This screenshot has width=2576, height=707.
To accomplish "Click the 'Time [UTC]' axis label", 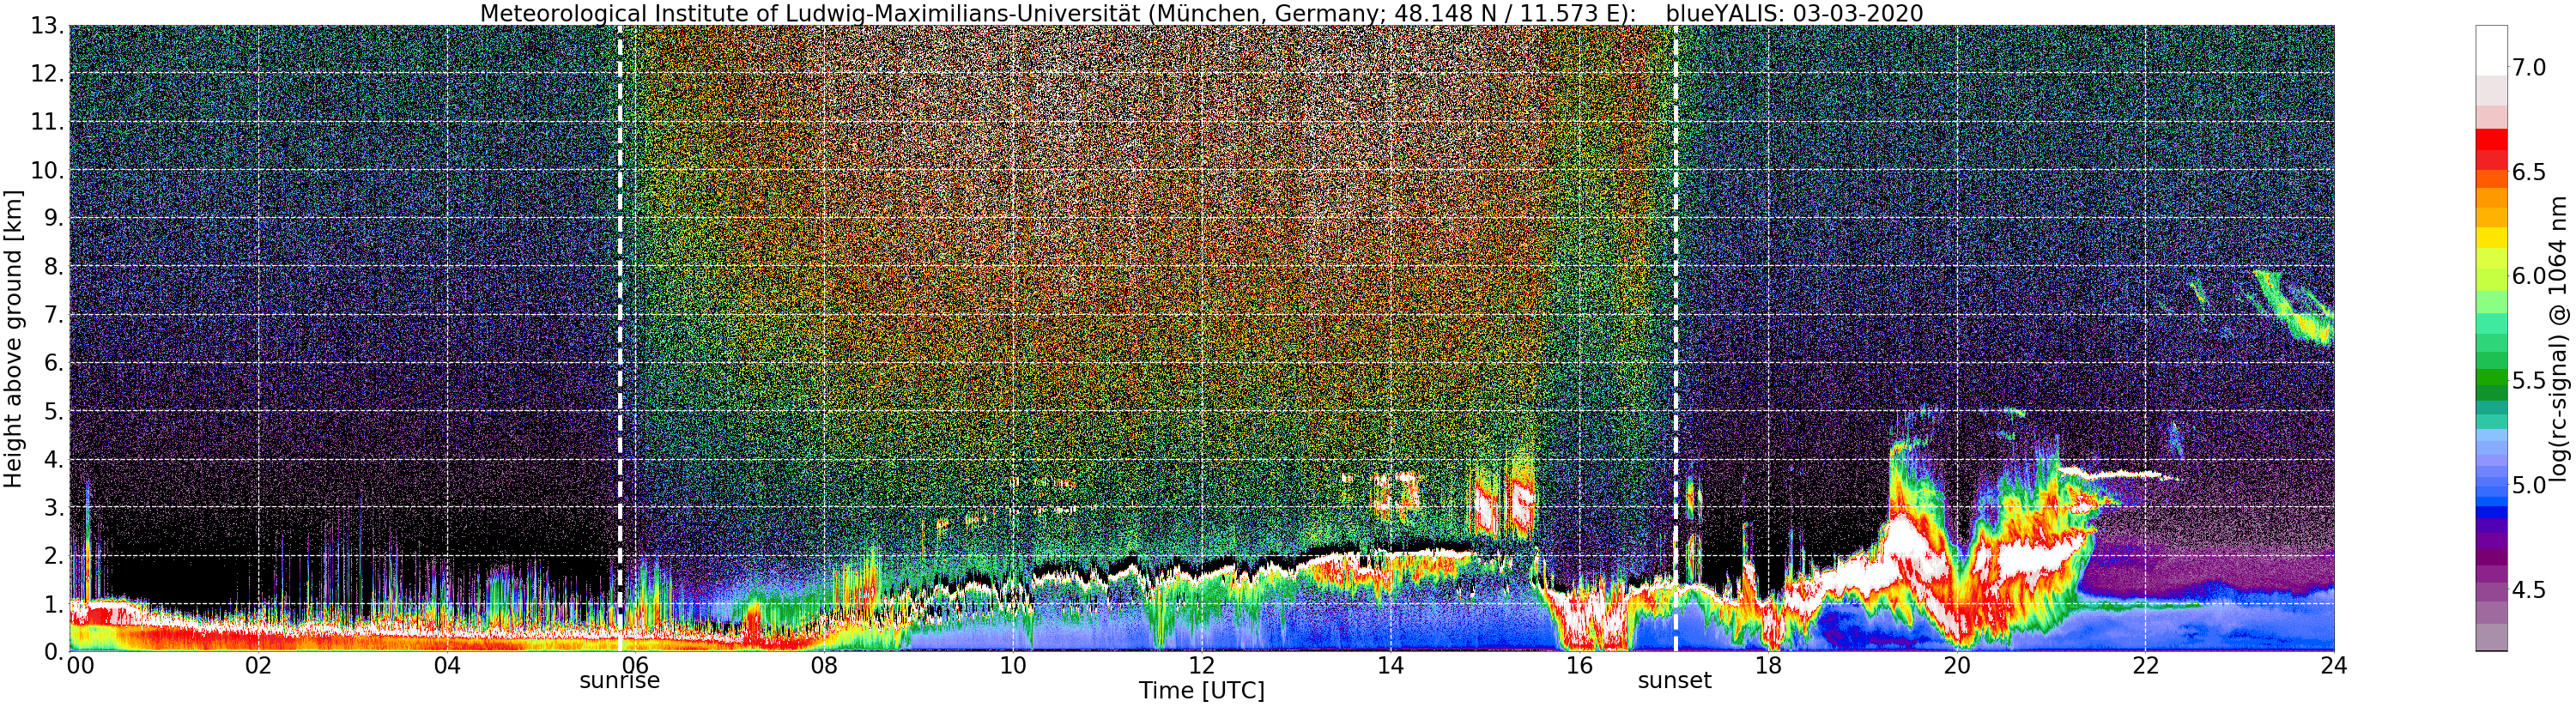I will pyautogui.click(x=1202, y=691).
